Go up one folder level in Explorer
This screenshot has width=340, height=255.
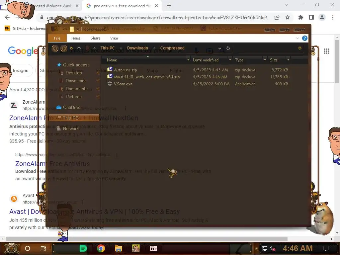[x=79, y=48]
